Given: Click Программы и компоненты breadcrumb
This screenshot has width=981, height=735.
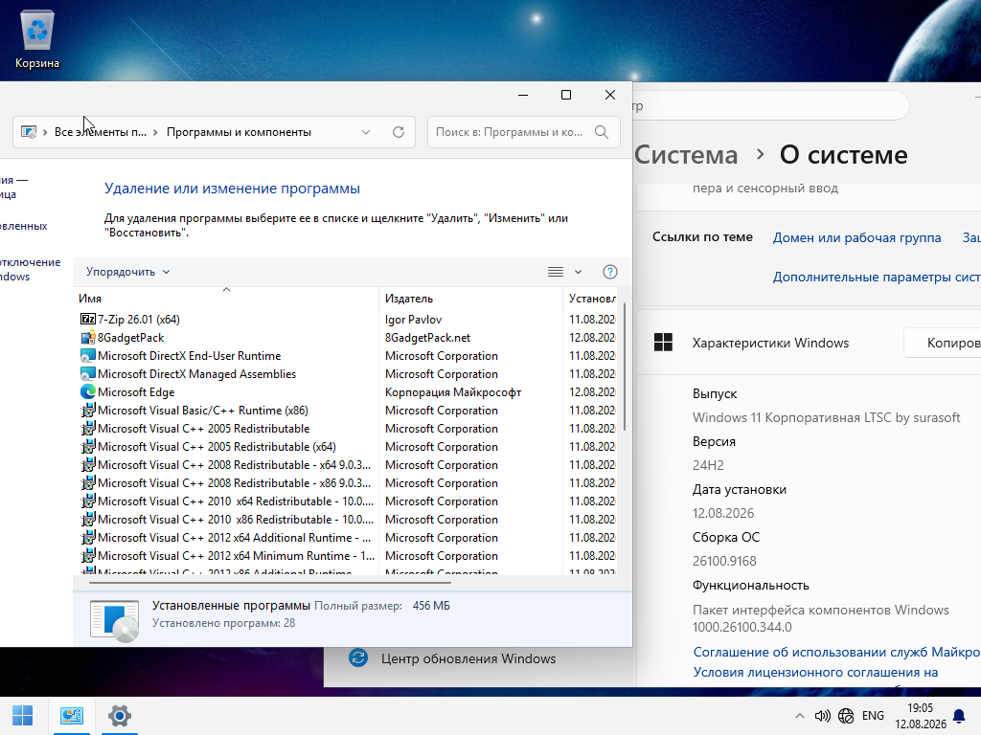Looking at the screenshot, I should coord(239,132).
